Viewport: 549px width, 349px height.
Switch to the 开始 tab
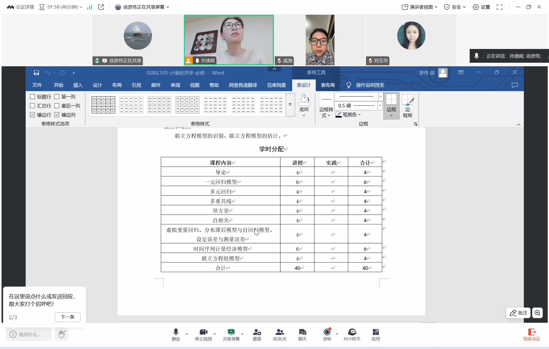coord(58,85)
